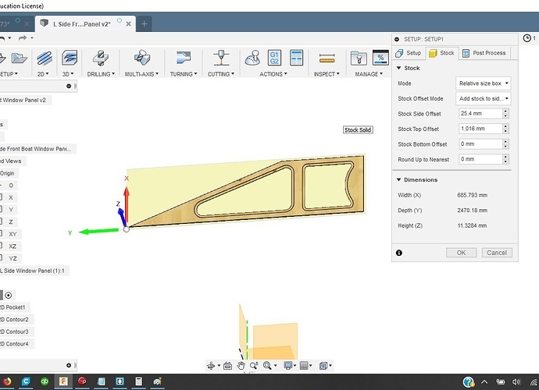Add a new document tab
Image resolution: width=539 pixels, height=390 pixels.
pos(145,24)
